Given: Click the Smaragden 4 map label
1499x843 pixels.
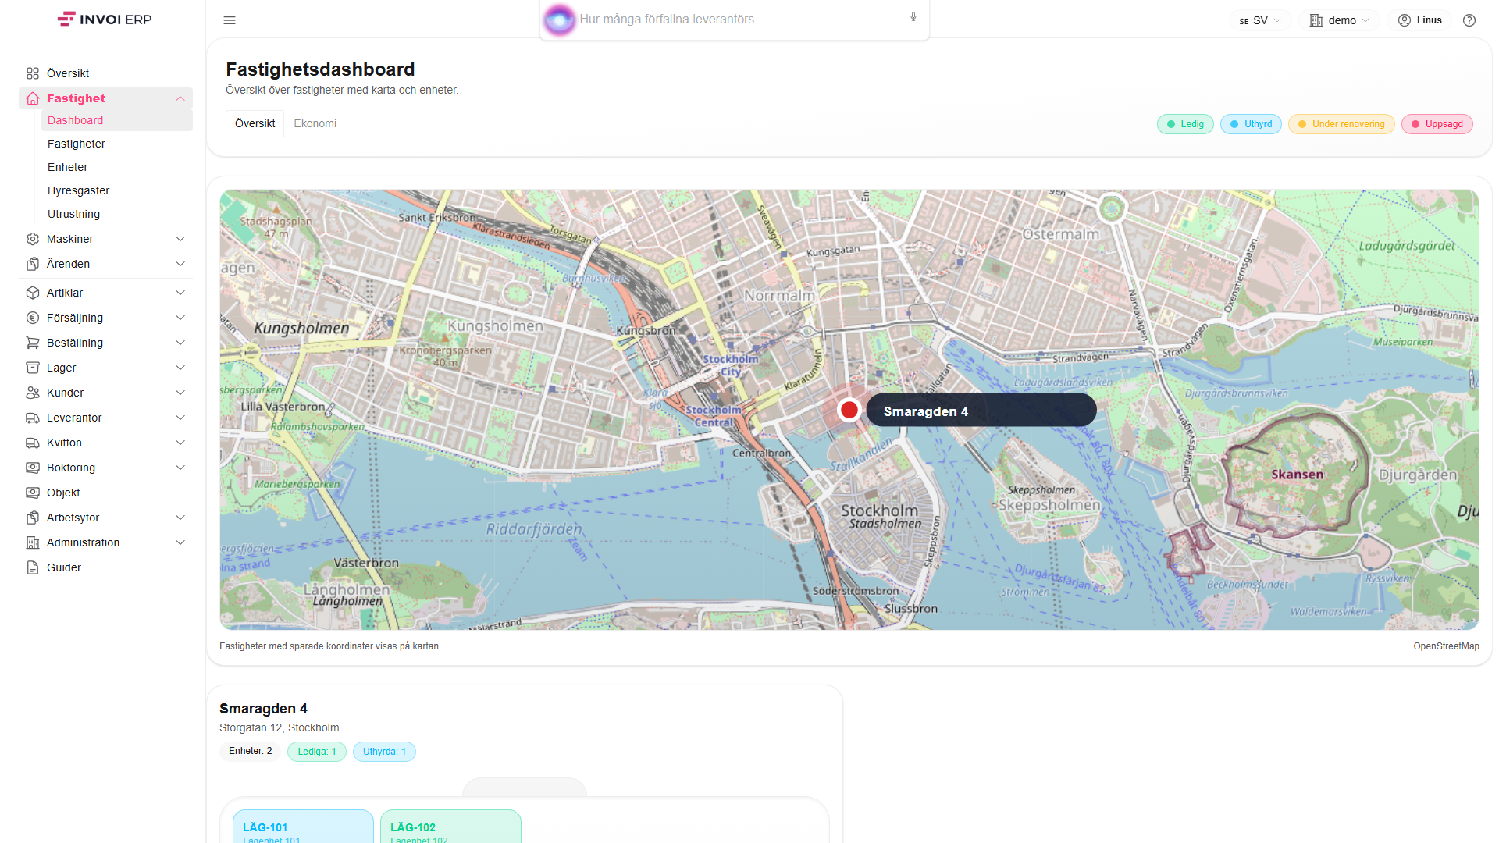Looking at the screenshot, I should coord(981,411).
